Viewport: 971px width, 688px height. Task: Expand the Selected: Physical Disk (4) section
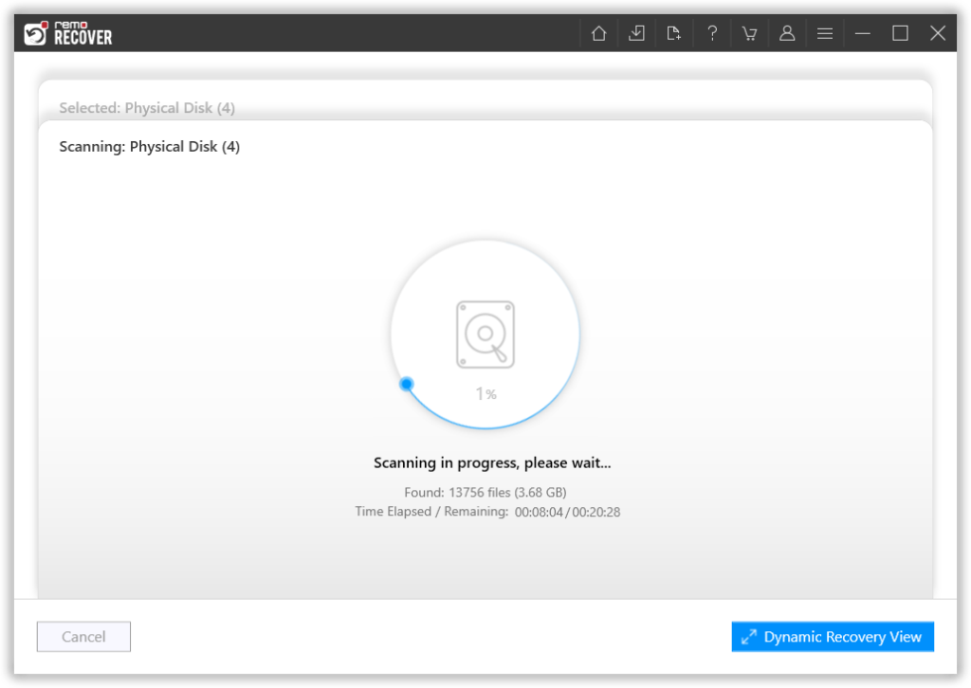click(147, 107)
